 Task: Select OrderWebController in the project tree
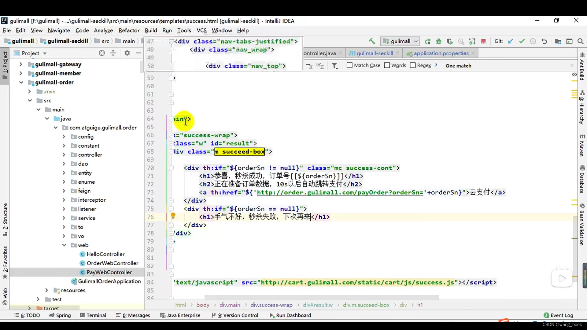pos(112,263)
